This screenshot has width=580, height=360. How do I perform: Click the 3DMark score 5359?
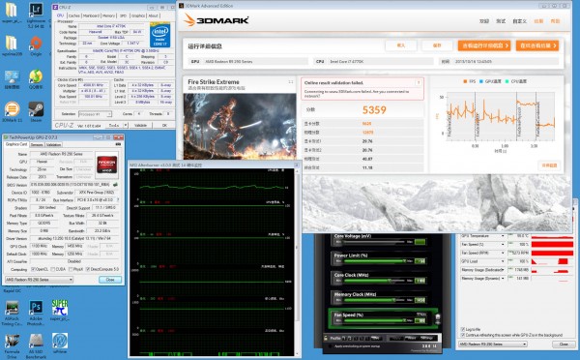(374, 110)
